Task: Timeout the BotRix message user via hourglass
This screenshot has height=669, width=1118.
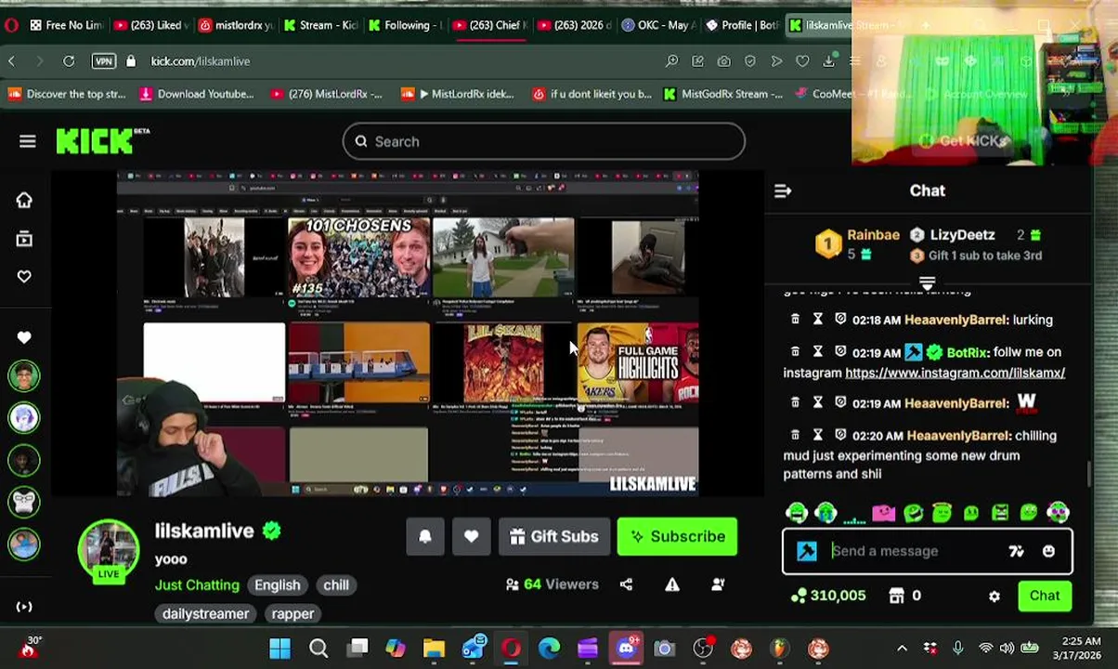Action: [818, 351]
